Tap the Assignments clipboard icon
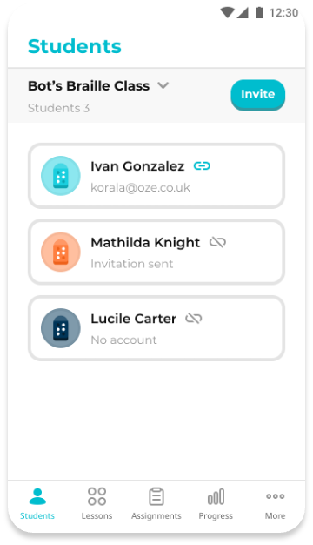The image size is (313, 545). point(156,496)
